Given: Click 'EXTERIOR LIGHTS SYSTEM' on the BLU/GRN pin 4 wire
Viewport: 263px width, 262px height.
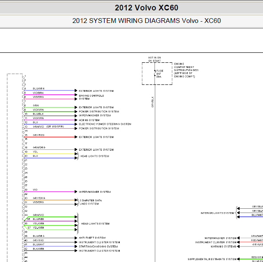Looking at the screenshot, I should (96, 91).
